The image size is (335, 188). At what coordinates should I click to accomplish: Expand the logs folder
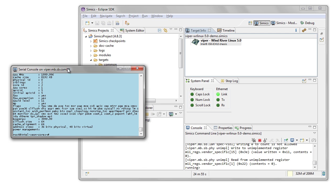click(x=91, y=51)
